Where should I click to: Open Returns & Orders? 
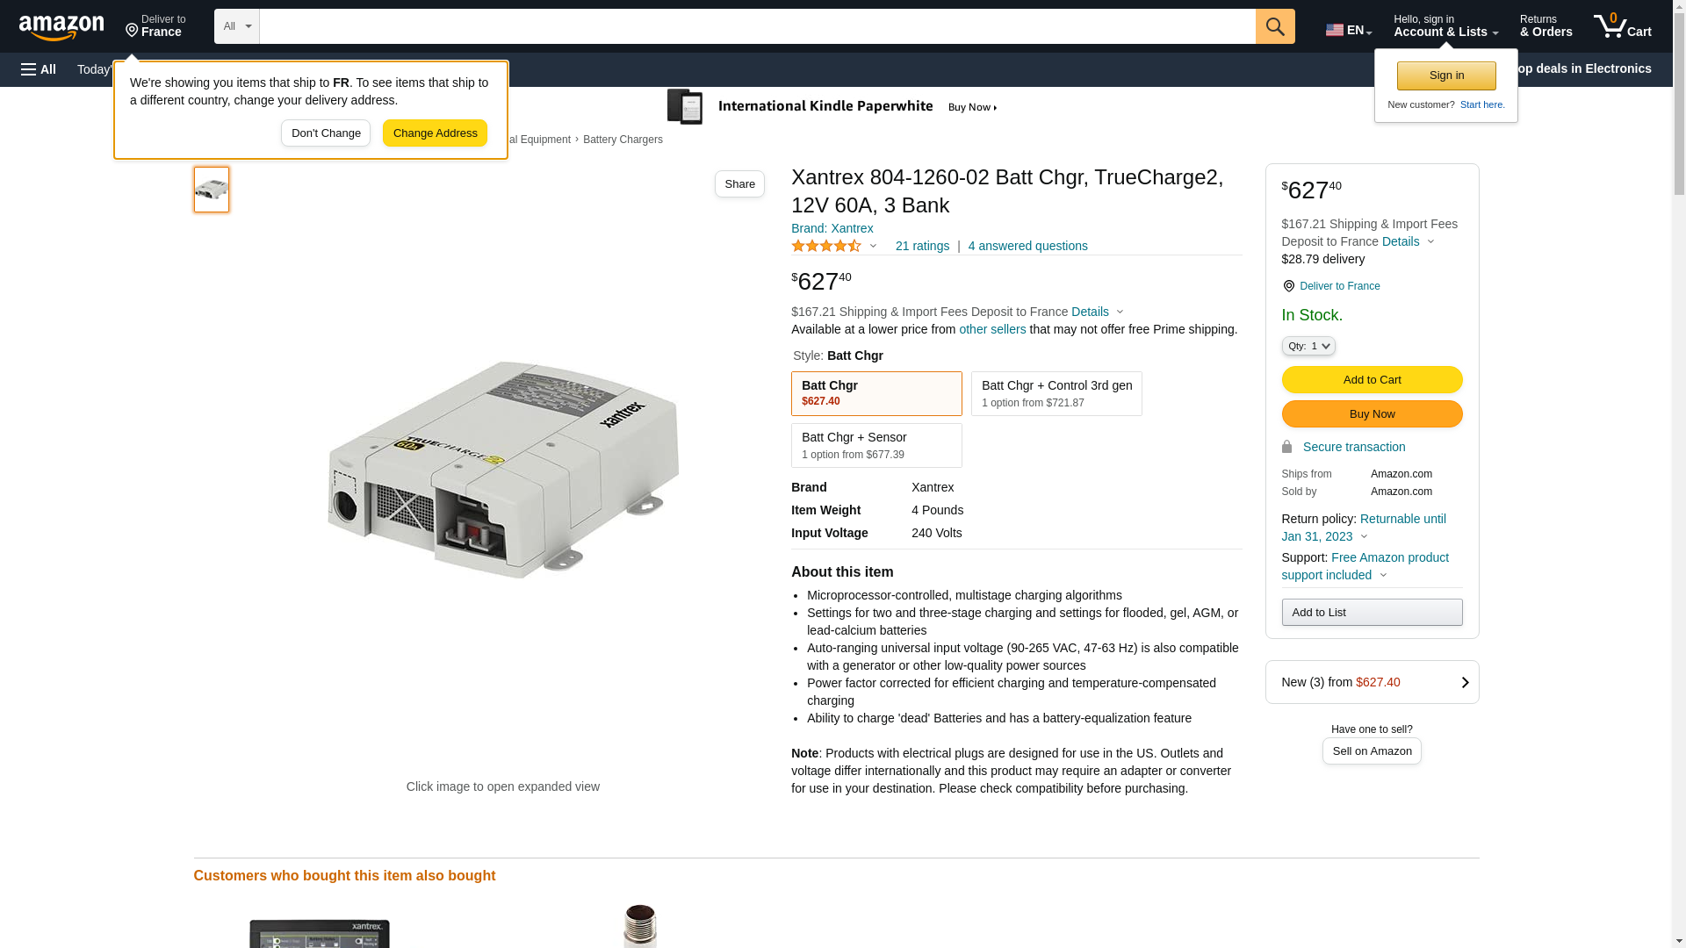(x=1545, y=26)
